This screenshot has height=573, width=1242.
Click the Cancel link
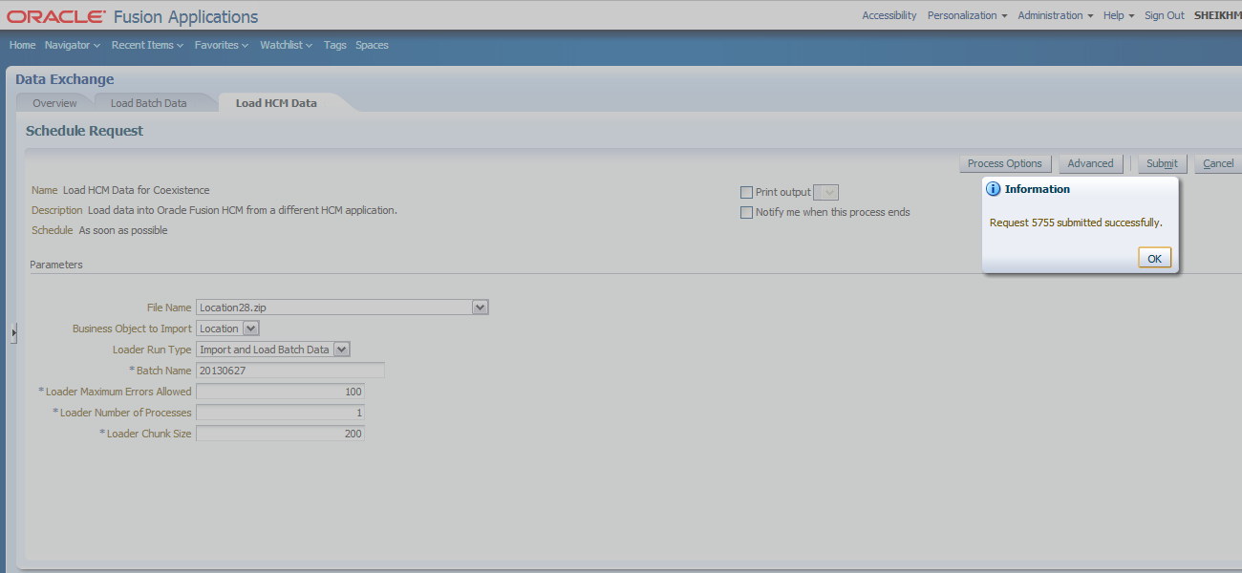point(1219,162)
